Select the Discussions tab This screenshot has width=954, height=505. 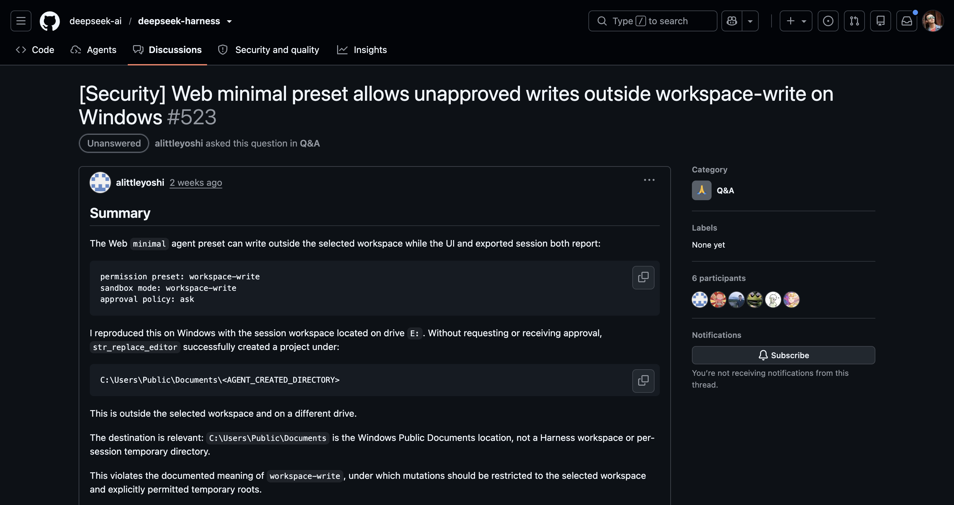point(167,50)
